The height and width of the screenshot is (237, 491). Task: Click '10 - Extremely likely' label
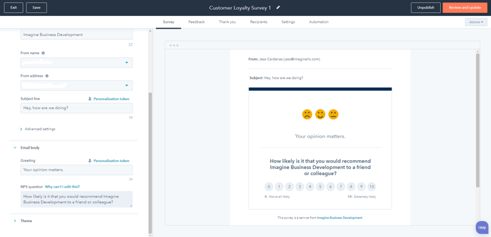pyautogui.click(x=361, y=197)
